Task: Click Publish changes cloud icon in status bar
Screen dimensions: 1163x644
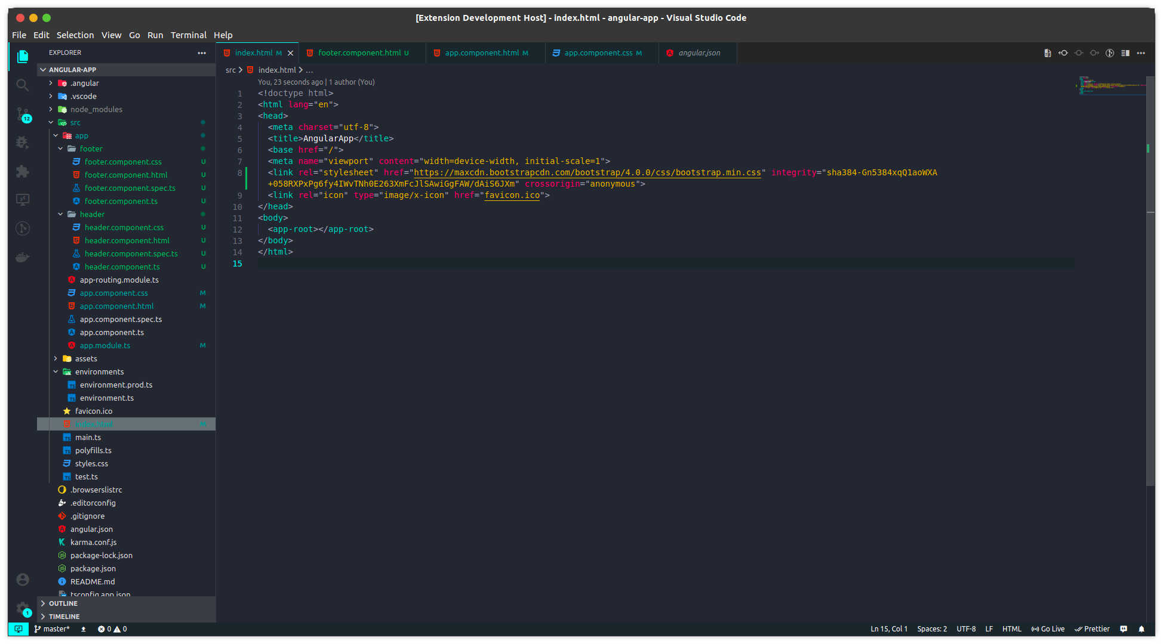Action: point(84,629)
